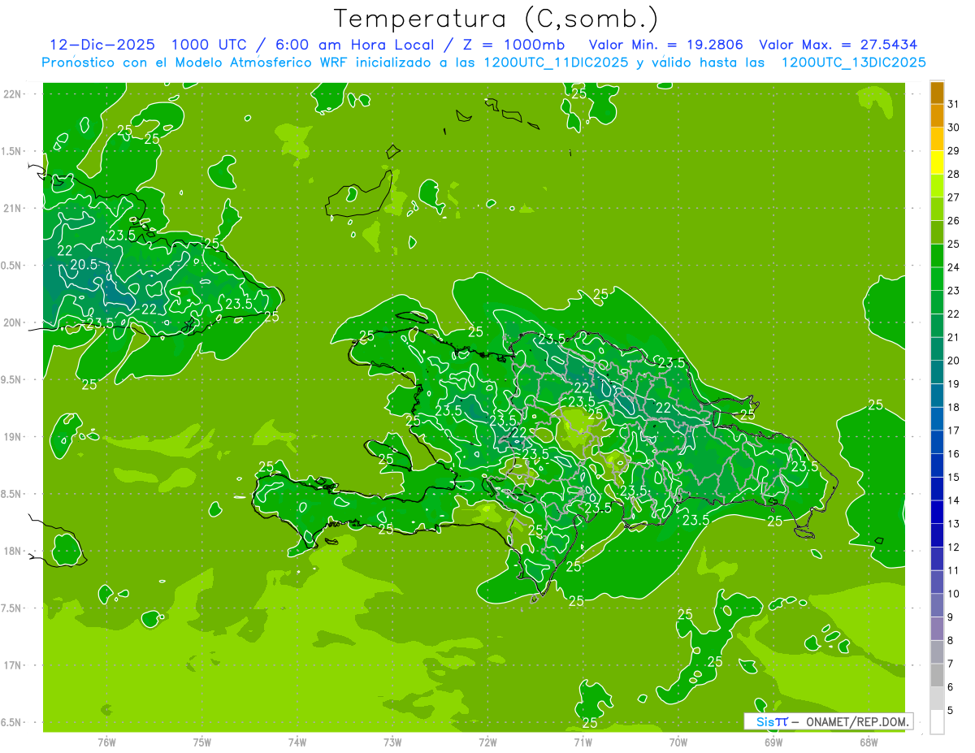Click the 72W longitude axis label
This screenshot has height=753, width=975.
tap(487, 742)
